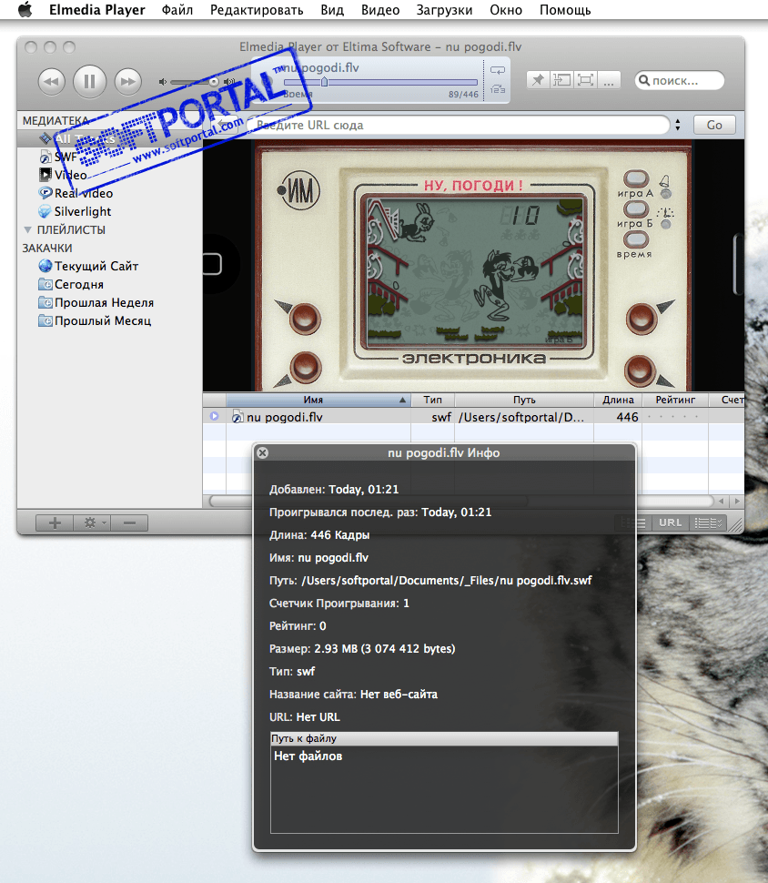This screenshot has width=768, height=883.
Task: Open the '...' more options toolbar button
Action: pos(609,80)
